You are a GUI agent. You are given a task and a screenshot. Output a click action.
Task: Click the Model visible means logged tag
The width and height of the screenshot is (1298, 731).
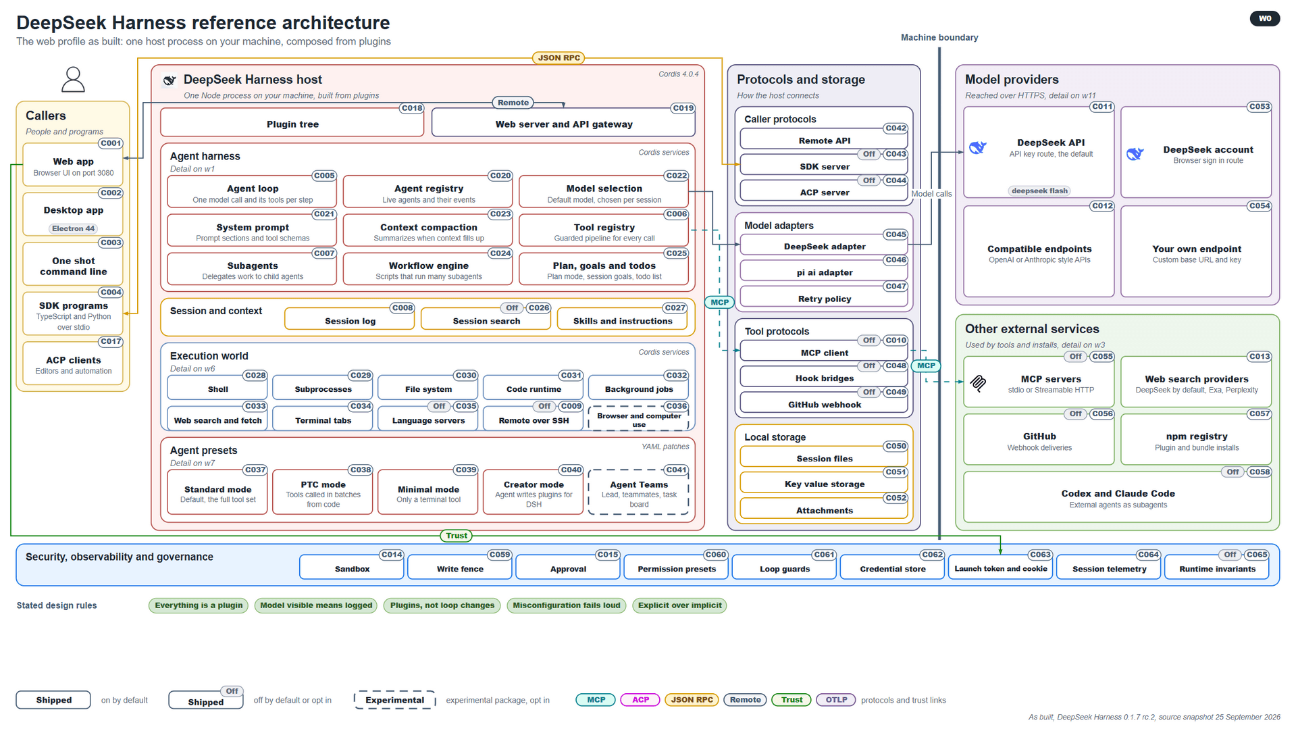(x=316, y=606)
